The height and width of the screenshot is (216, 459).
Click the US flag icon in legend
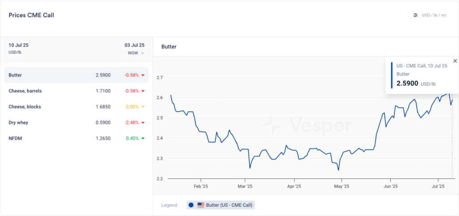(201, 205)
